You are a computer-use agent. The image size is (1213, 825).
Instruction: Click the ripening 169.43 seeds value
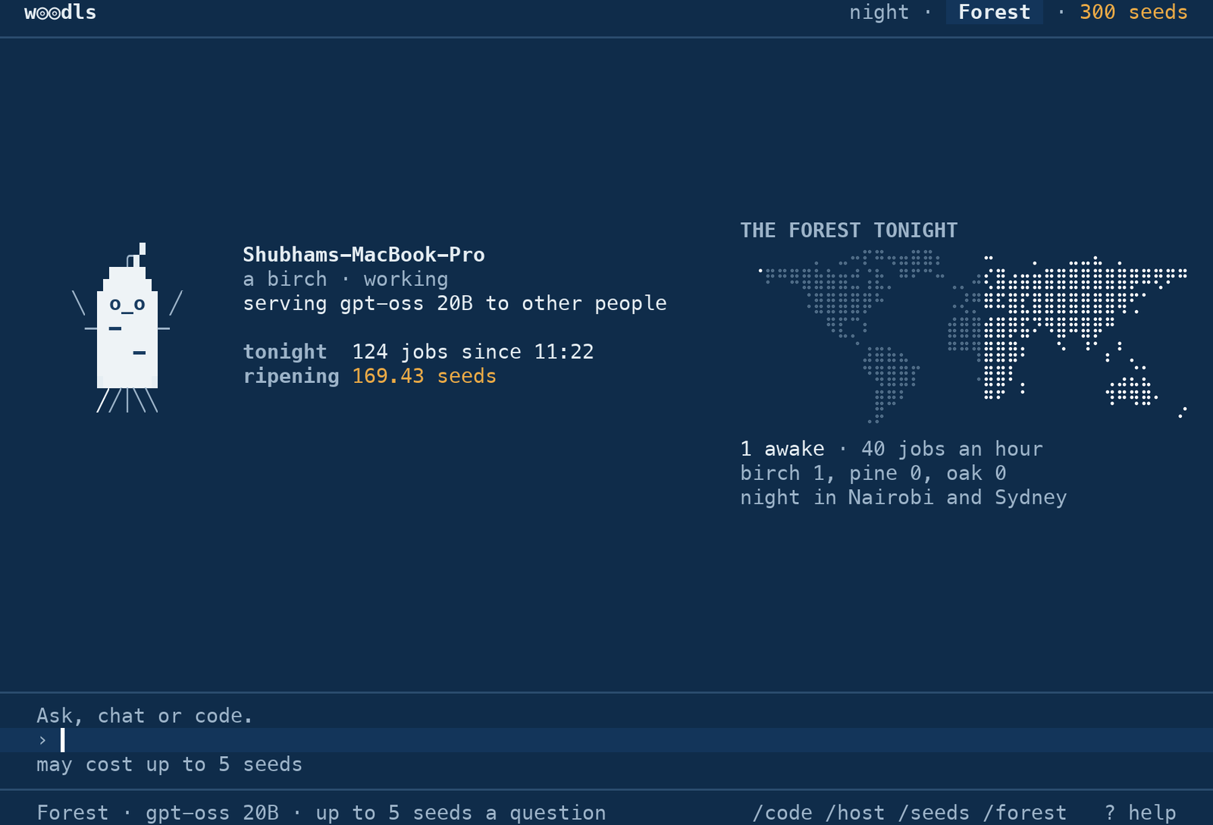click(425, 376)
